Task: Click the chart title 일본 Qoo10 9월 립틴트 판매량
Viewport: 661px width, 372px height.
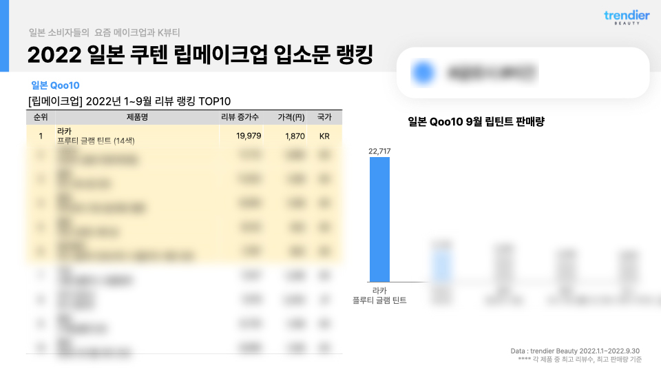Action: (x=476, y=122)
